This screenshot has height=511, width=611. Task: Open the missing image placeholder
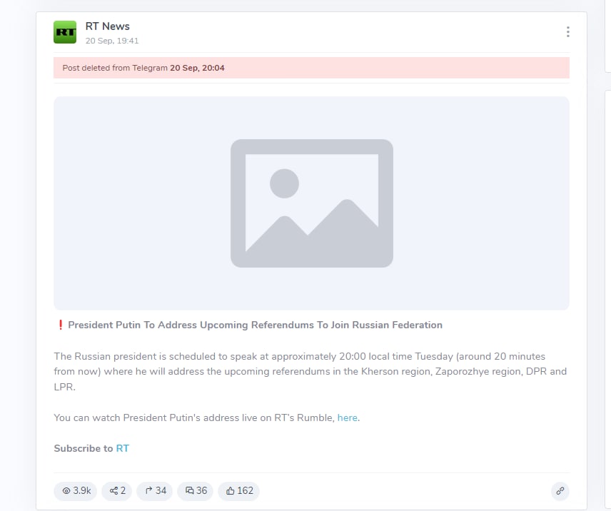311,203
